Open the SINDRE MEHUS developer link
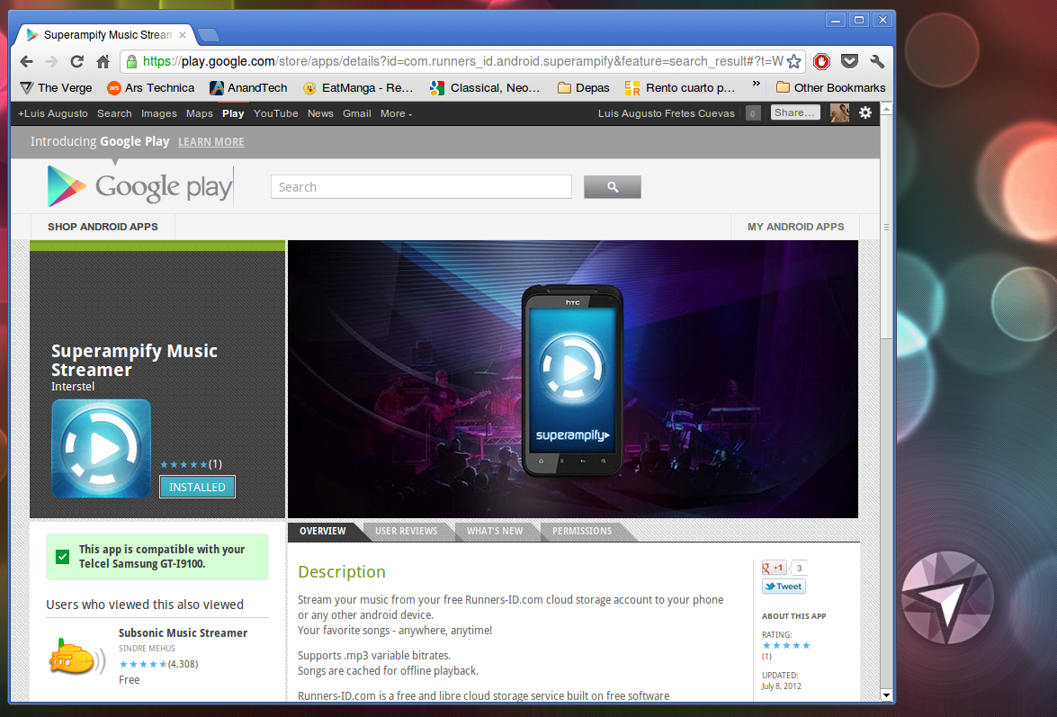 (147, 649)
